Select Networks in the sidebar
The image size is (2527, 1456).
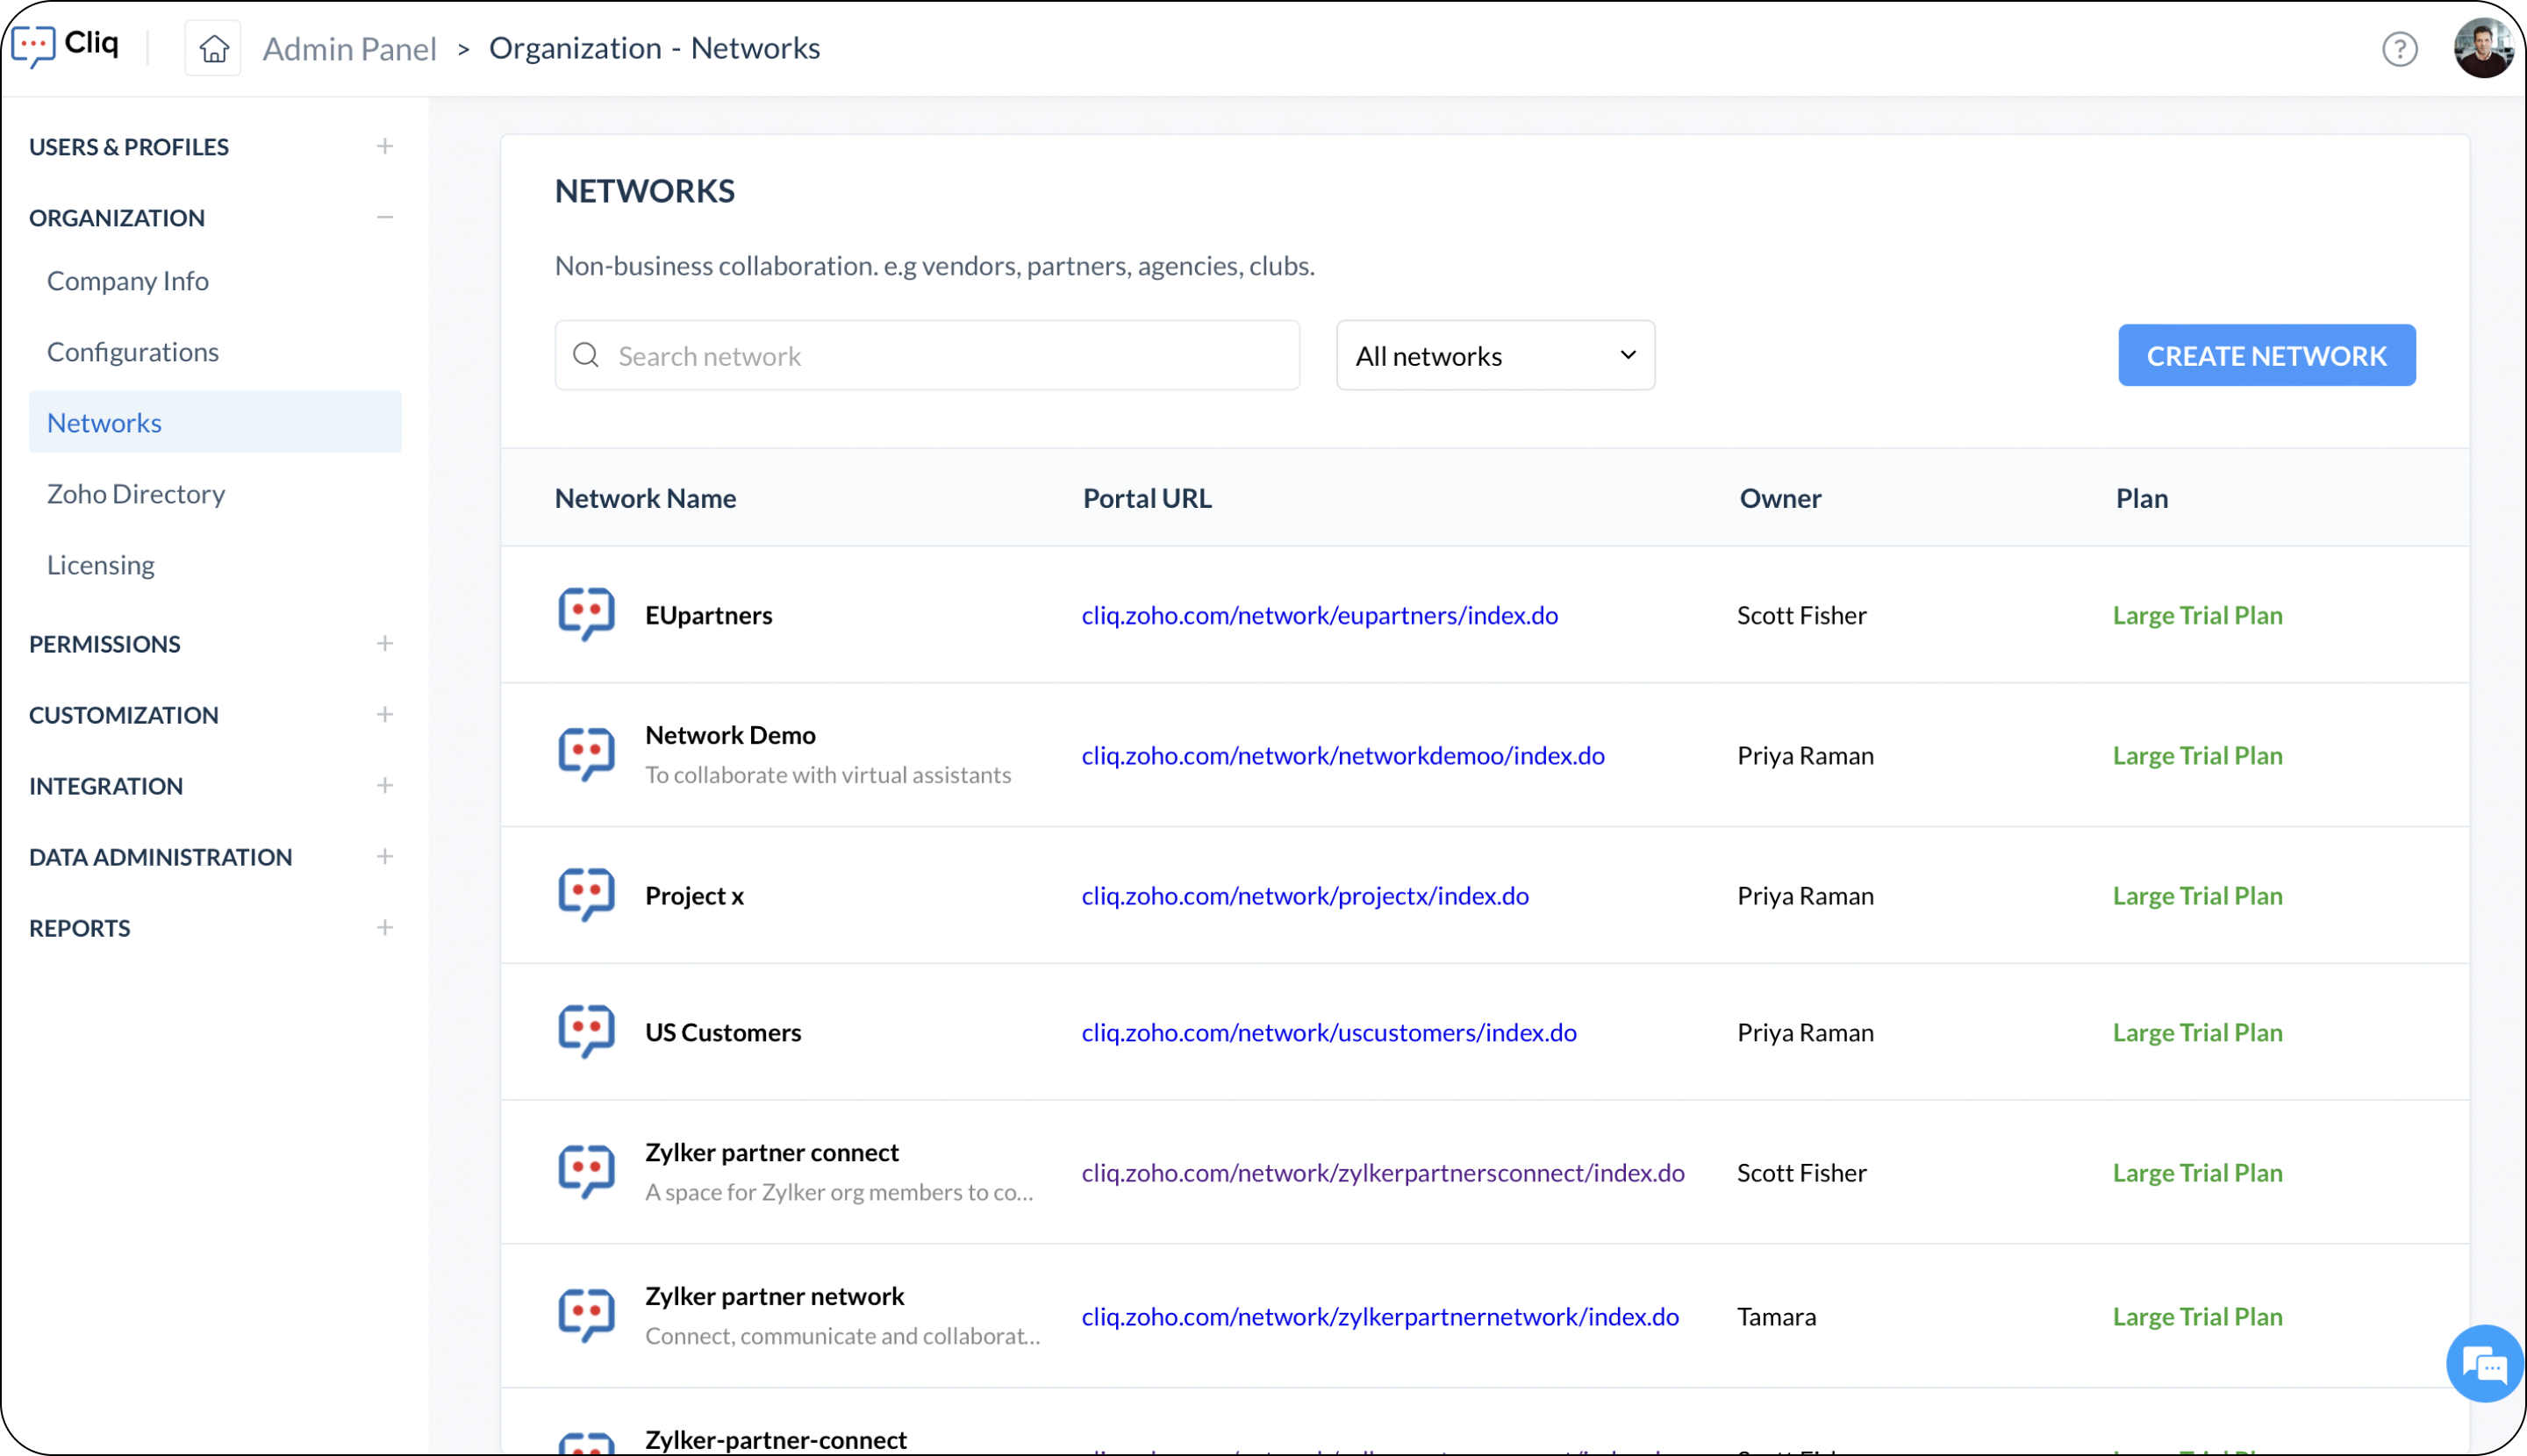pos(215,422)
